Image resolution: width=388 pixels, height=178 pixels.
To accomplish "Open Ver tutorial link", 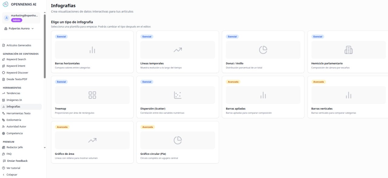I will pos(13,168).
